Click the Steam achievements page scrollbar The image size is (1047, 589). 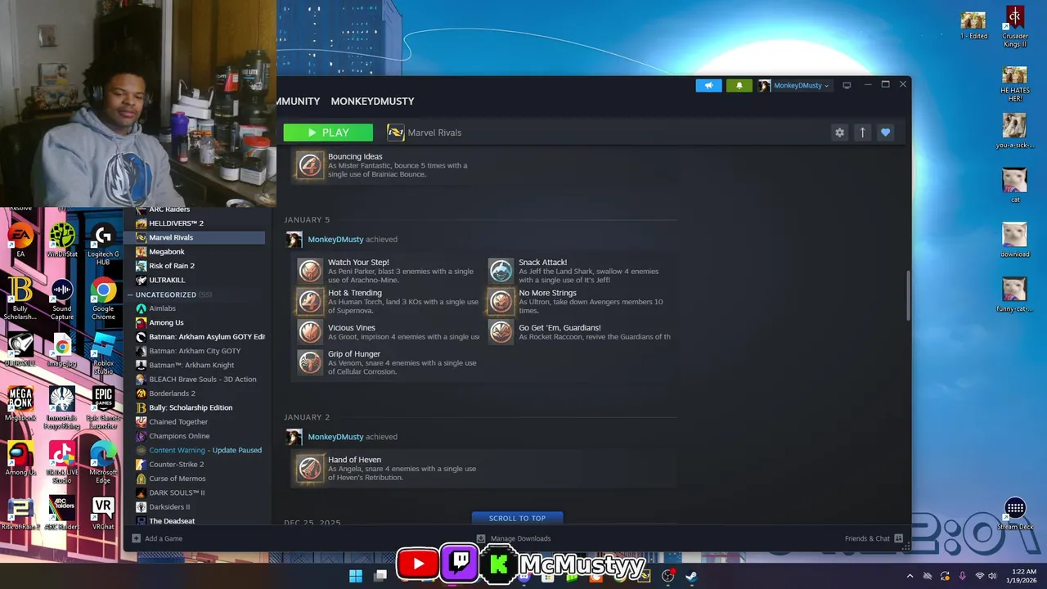click(907, 295)
